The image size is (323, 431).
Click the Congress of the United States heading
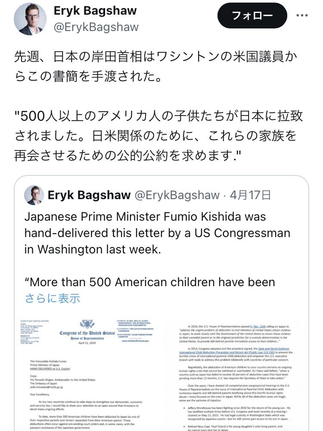(87, 333)
